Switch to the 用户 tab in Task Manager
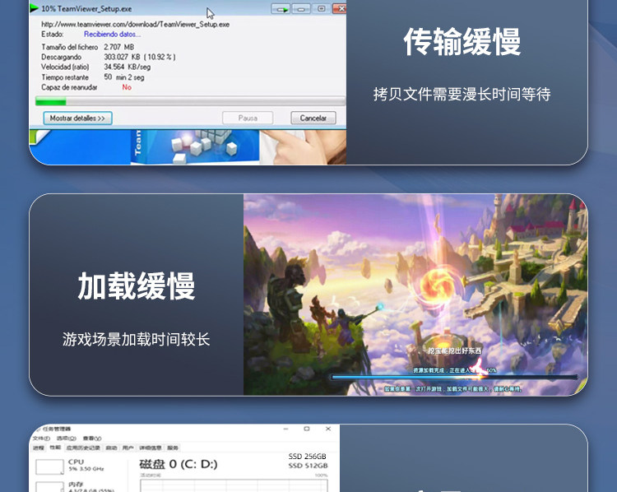The image size is (617, 492). click(x=128, y=448)
